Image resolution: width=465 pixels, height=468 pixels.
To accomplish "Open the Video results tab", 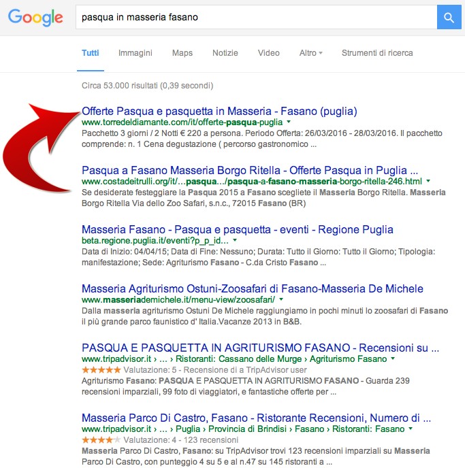I will coord(269,53).
